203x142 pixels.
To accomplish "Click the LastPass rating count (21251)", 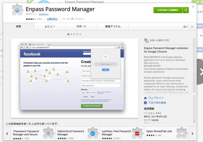I will (117, 138).
